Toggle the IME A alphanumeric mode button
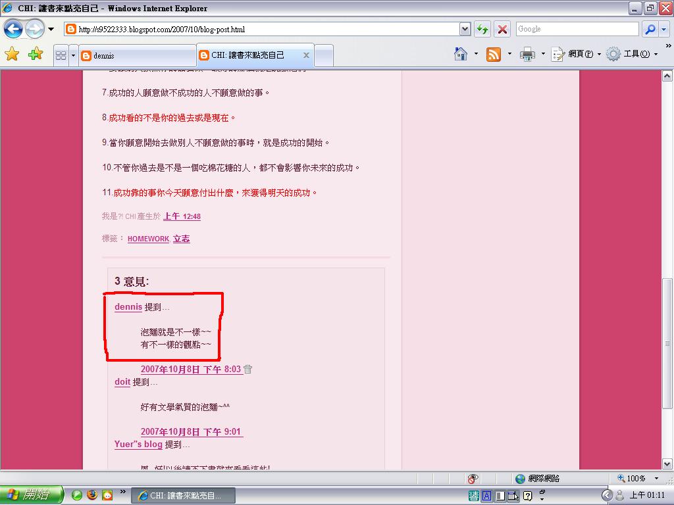 486,496
